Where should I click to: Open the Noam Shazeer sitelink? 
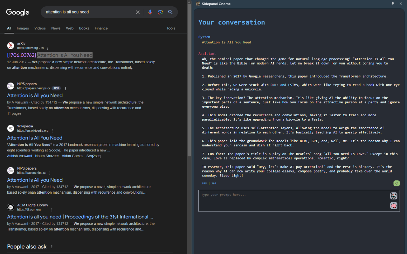point(47,156)
